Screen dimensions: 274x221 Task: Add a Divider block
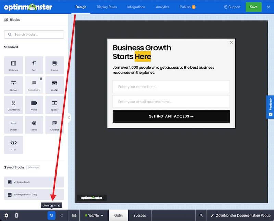(x=14, y=125)
